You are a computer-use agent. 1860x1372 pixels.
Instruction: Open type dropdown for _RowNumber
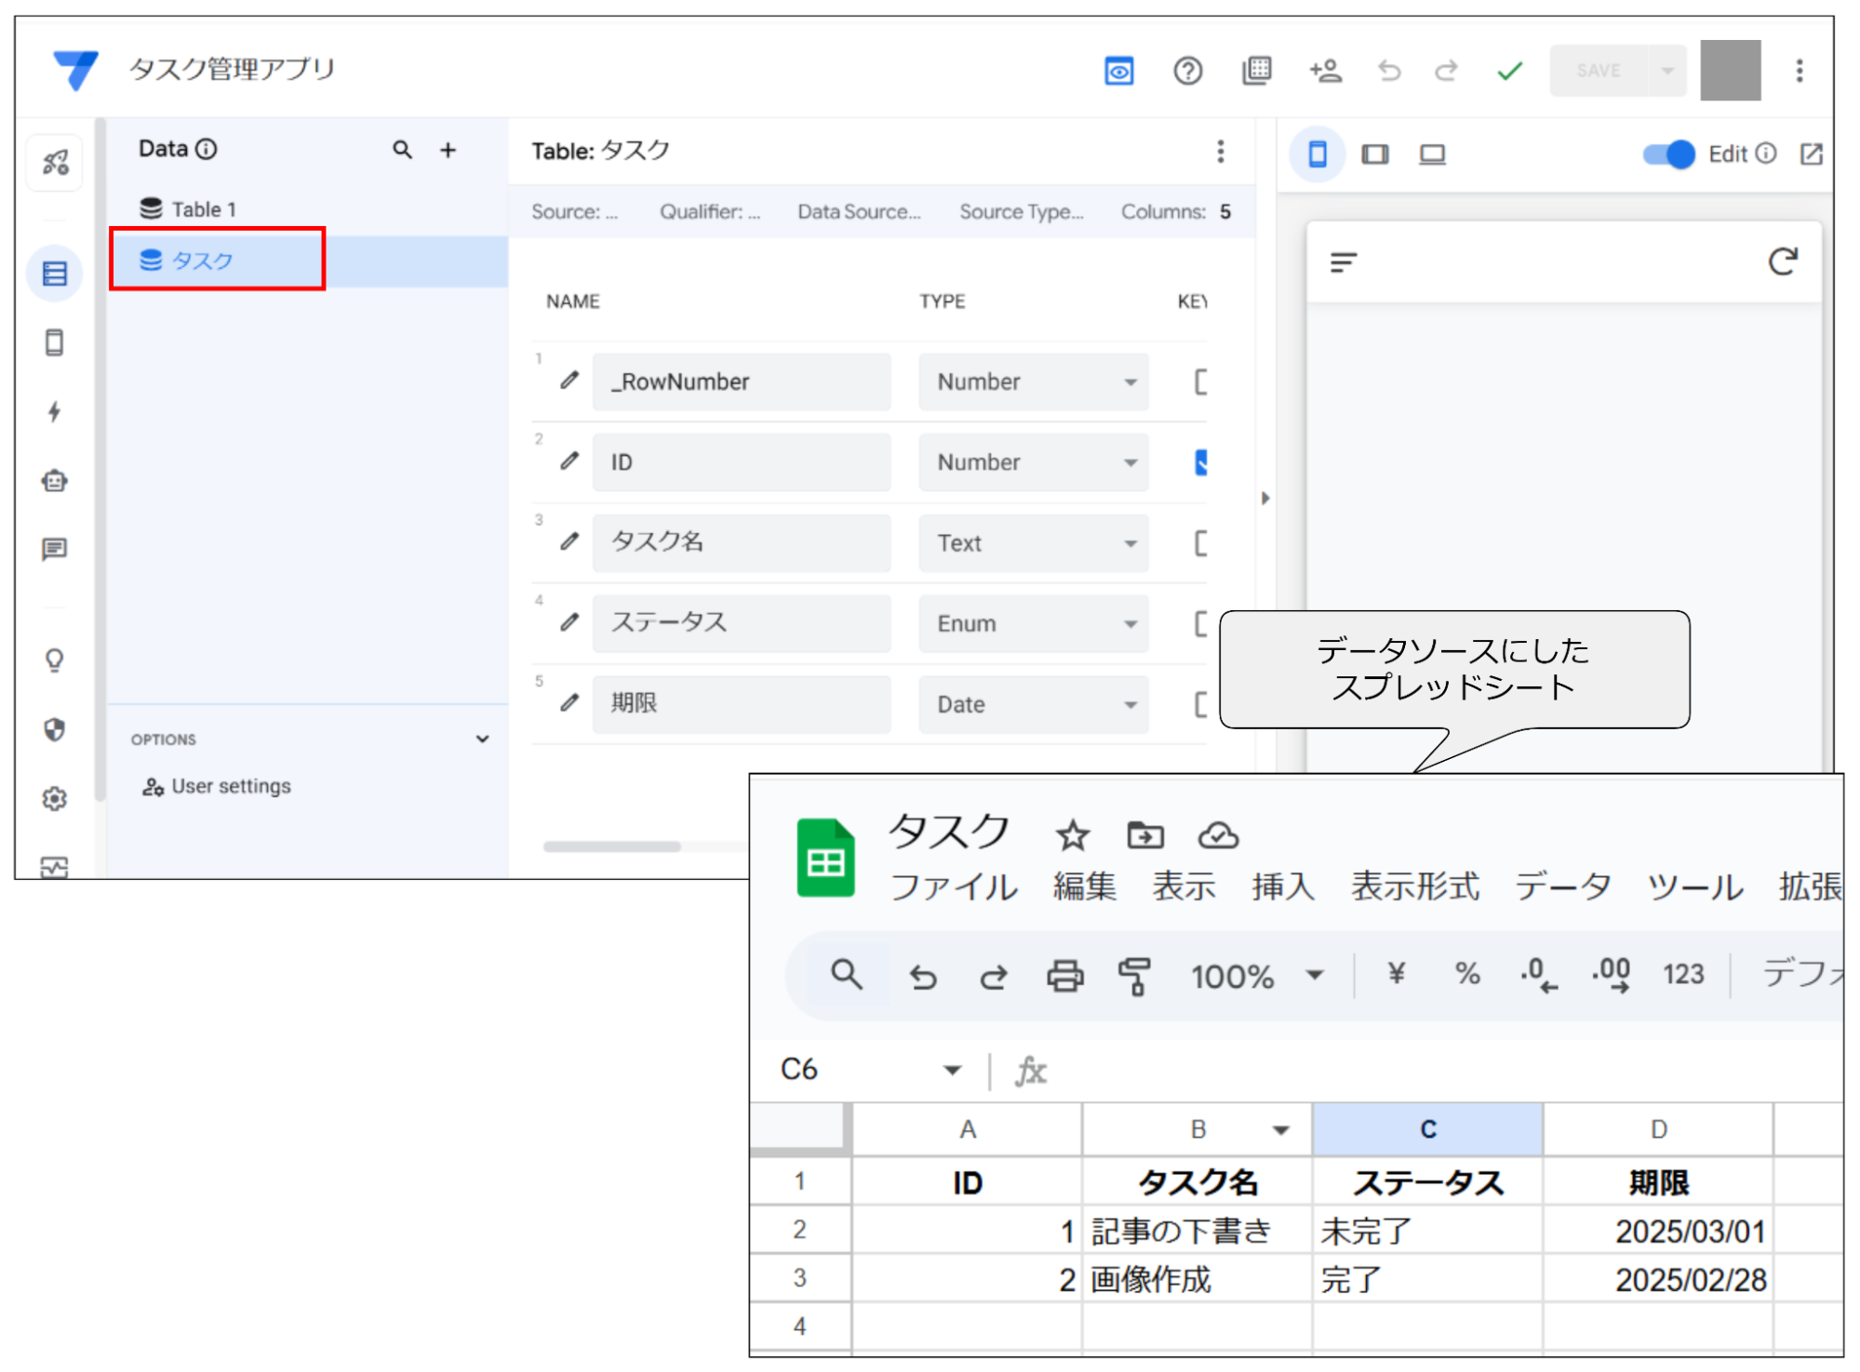pos(1033,381)
